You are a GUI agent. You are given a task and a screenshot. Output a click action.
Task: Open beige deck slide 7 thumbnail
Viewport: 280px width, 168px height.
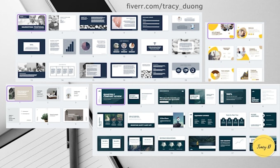[x=20, y=115]
